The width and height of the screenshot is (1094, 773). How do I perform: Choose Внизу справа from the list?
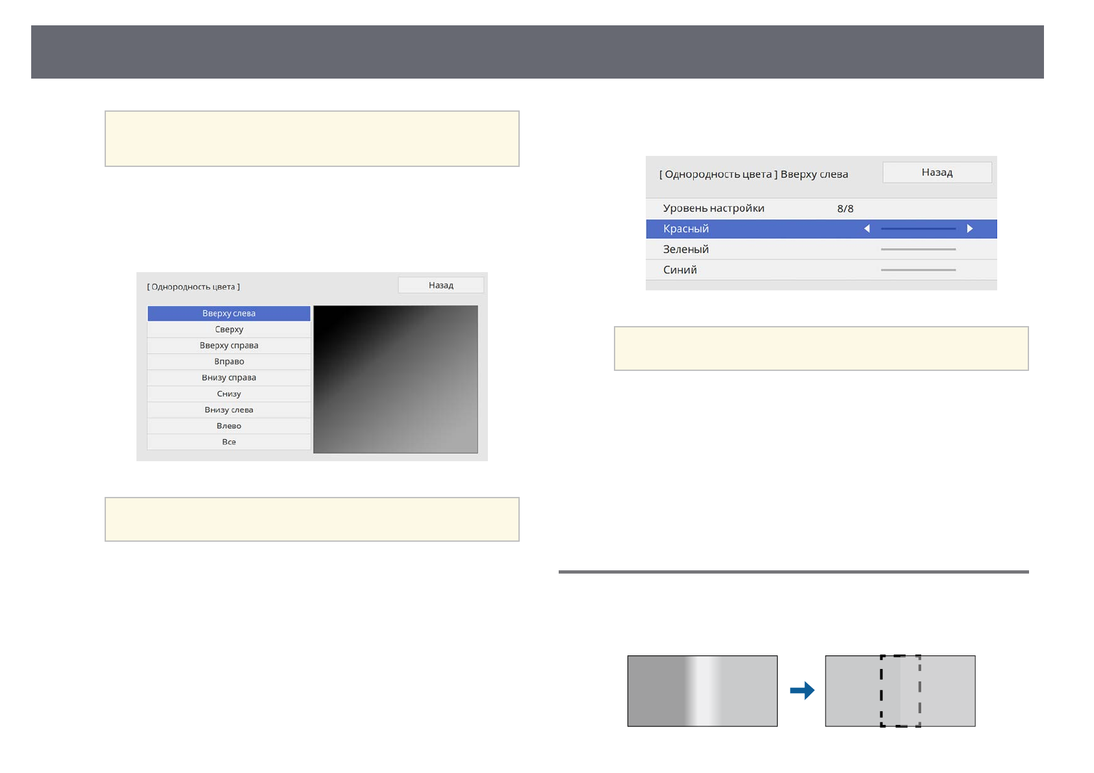tap(229, 377)
